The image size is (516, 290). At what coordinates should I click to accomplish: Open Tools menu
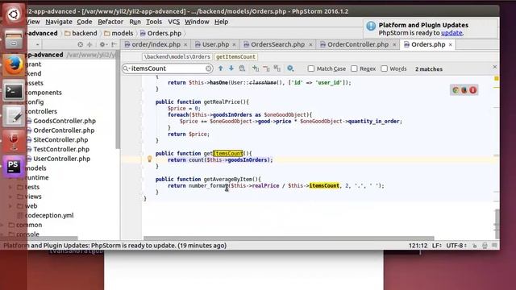pos(154,22)
